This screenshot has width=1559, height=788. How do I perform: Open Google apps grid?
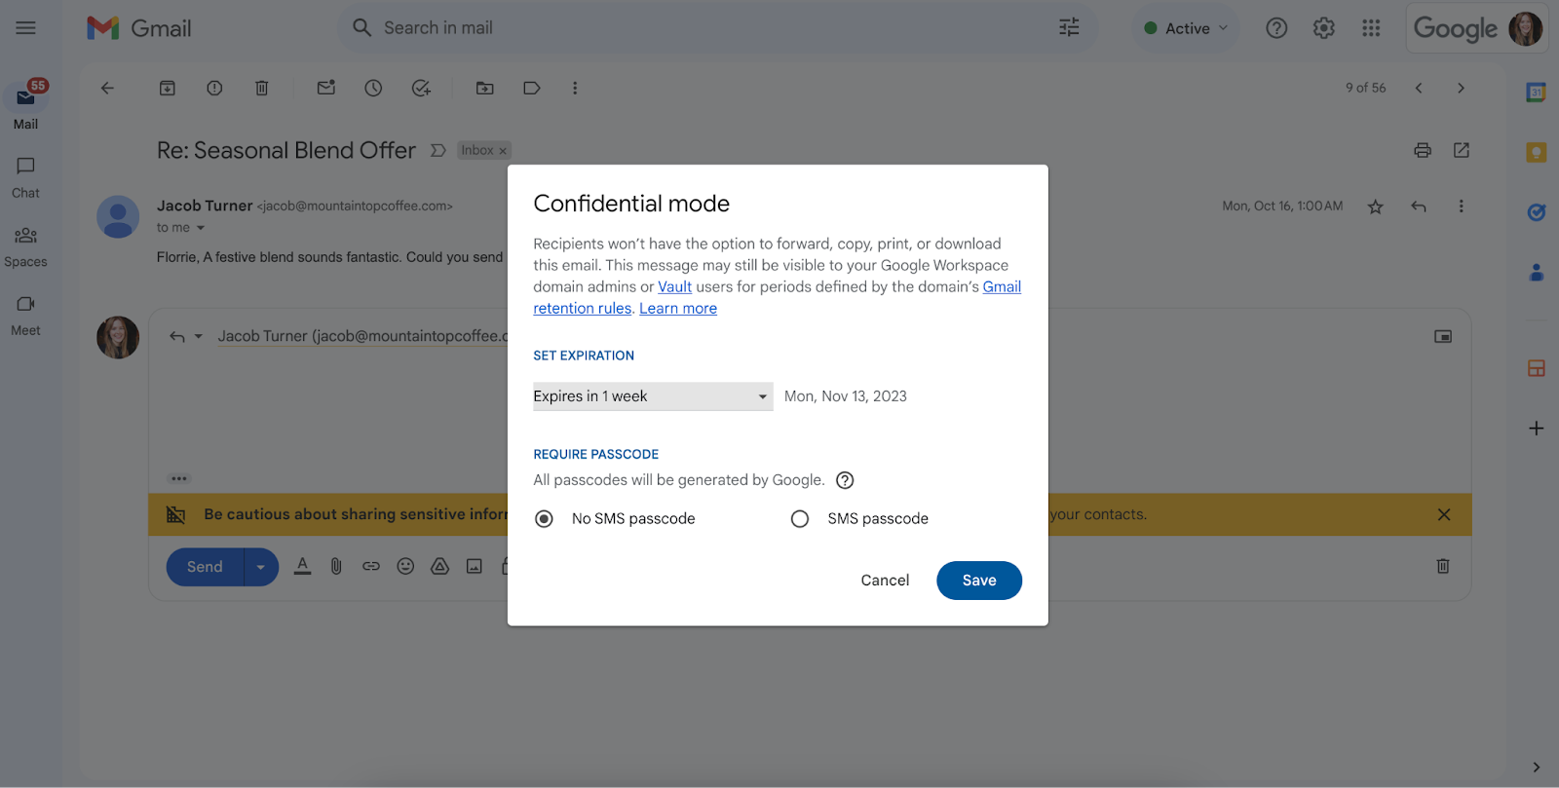(x=1371, y=28)
